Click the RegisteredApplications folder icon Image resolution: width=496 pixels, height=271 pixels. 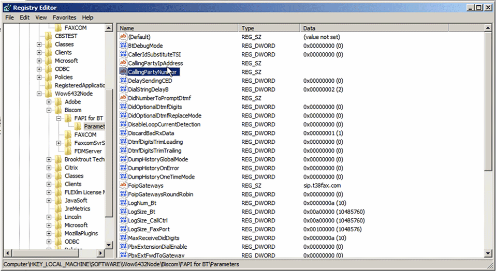coord(49,85)
